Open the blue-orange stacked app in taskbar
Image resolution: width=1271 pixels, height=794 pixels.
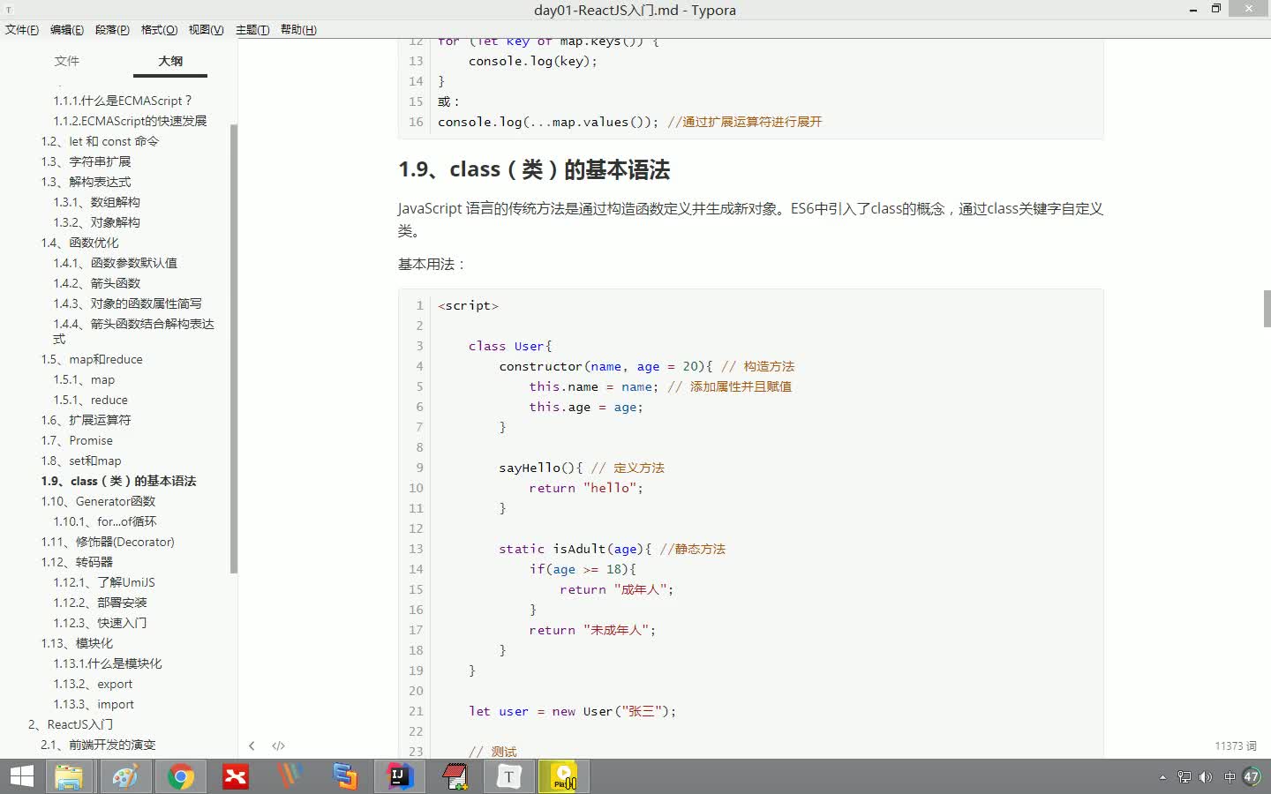coord(344,776)
